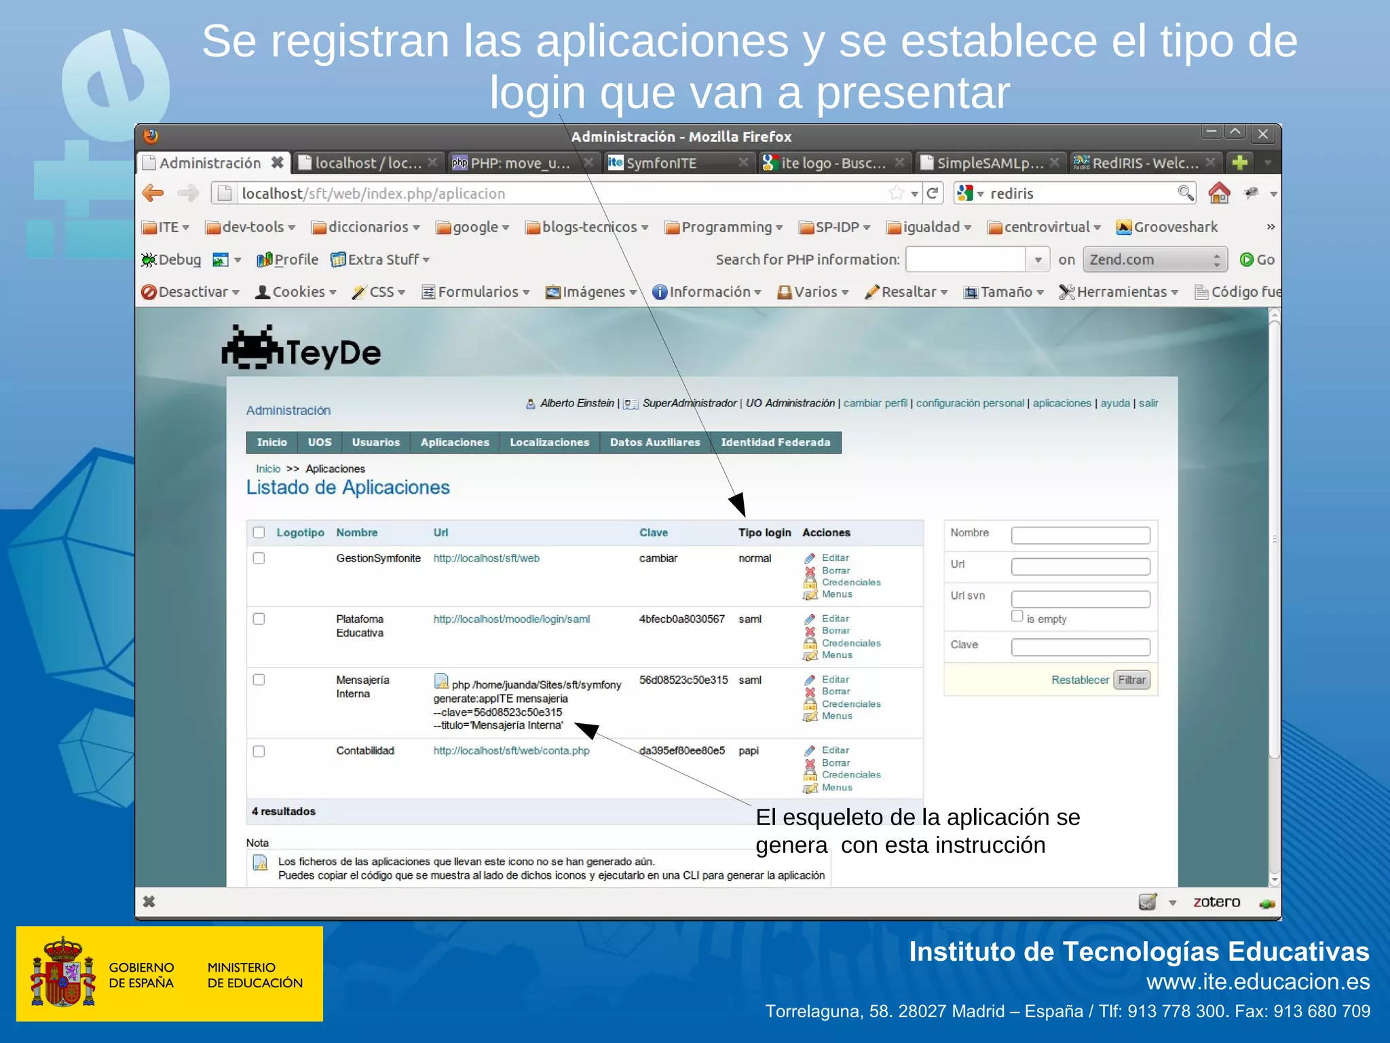This screenshot has width=1390, height=1043.
Task: Open the Usuarios navigation menu
Action: pos(376,442)
